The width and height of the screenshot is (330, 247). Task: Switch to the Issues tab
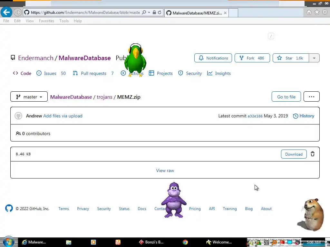(x=51, y=73)
